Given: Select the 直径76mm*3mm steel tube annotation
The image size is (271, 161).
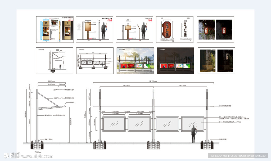Looking at the screenshot, I should pos(64,98).
